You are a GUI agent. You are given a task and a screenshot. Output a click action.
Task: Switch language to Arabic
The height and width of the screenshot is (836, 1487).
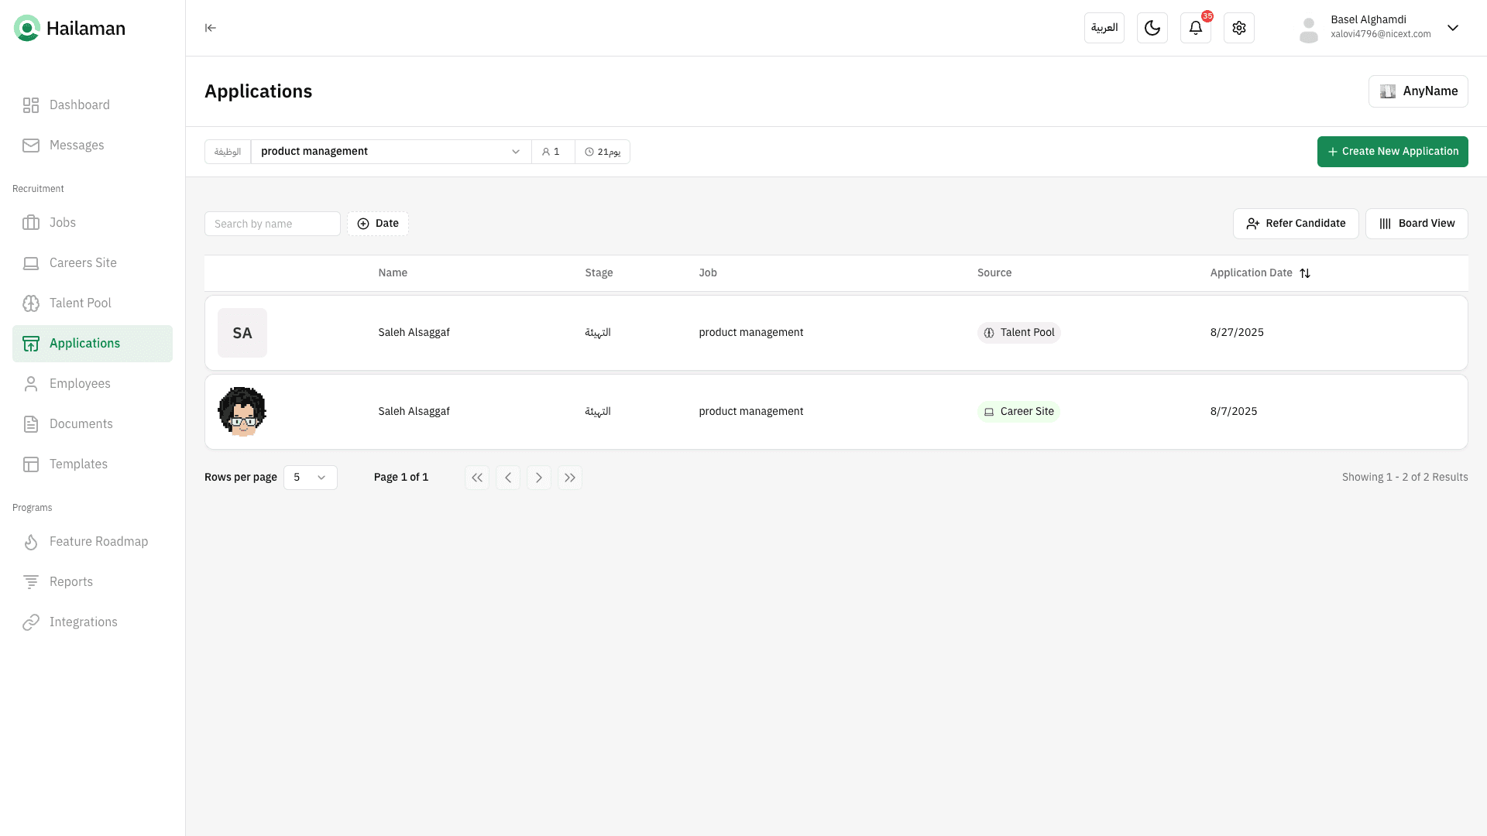tap(1104, 28)
